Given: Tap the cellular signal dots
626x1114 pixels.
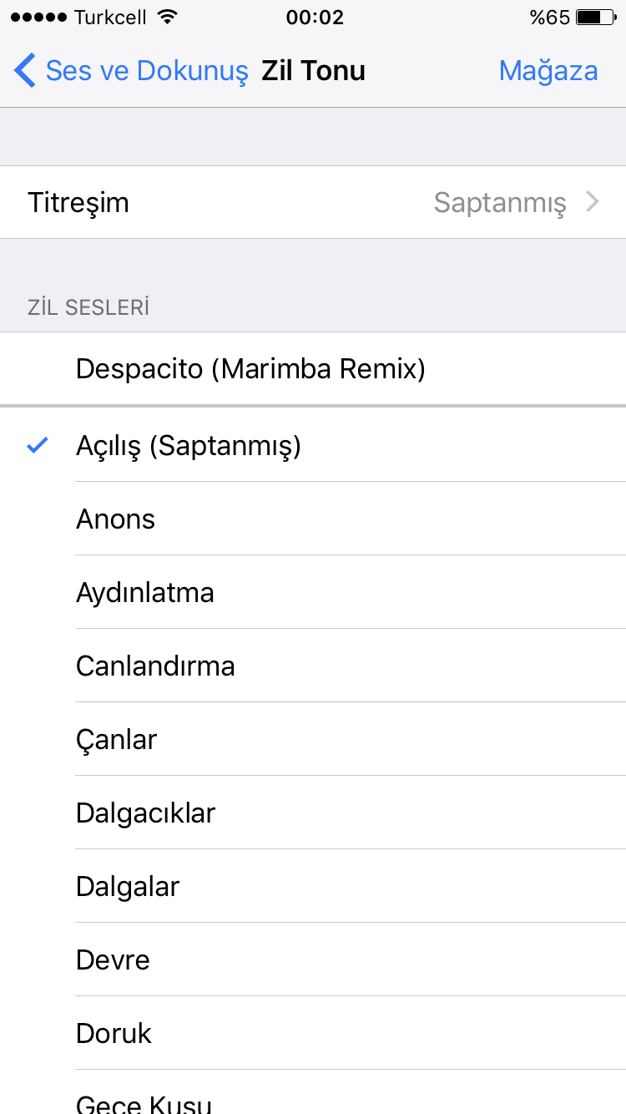Looking at the screenshot, I should click(x=39, y=18).
